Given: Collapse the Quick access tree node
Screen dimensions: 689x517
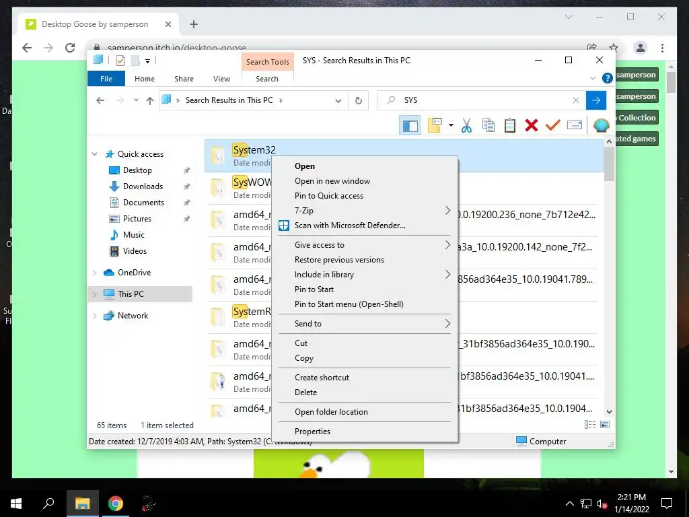Looking at the screenshot, I should (94, 154).
